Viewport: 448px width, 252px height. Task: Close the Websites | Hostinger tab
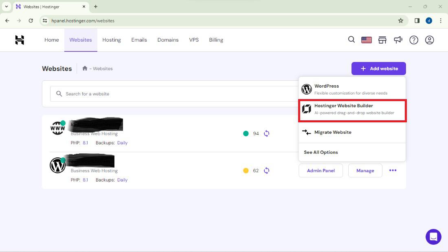pyautogui.click(x=84, y=7)
